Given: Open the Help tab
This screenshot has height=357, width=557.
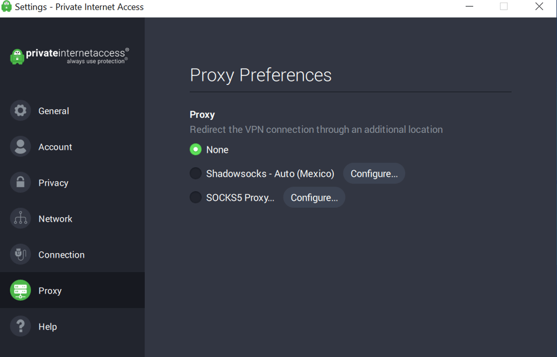Looking at the screenshot, I should pyautogui.click(x=72, y=326).
